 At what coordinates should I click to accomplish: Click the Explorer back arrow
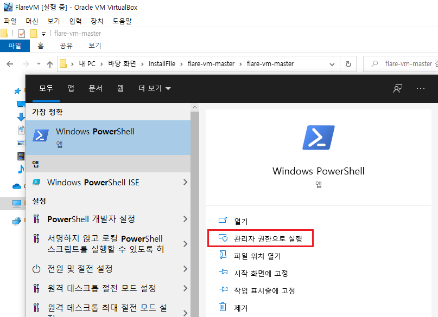pos(10,64)
